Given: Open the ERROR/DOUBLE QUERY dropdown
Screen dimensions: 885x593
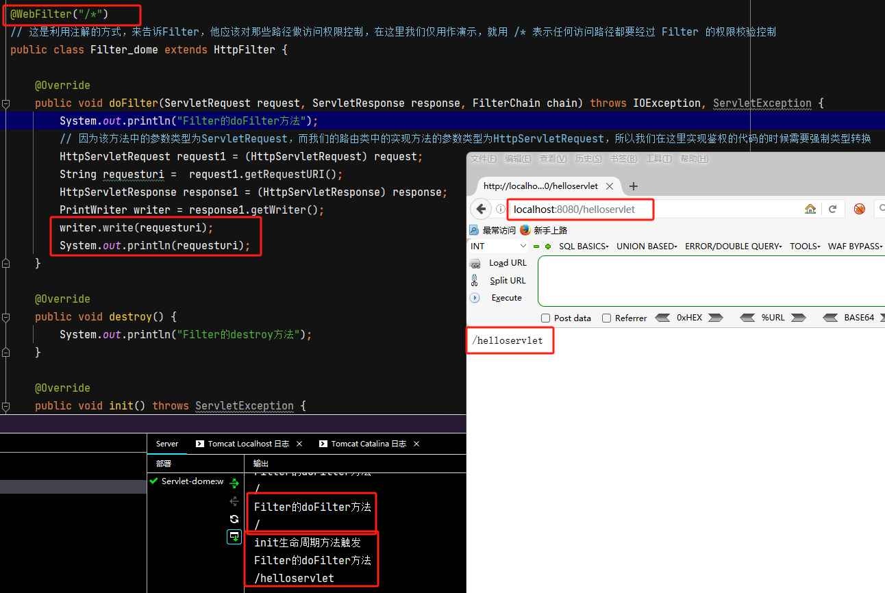Looking at the screenshot, I should [x=733, y=247].
